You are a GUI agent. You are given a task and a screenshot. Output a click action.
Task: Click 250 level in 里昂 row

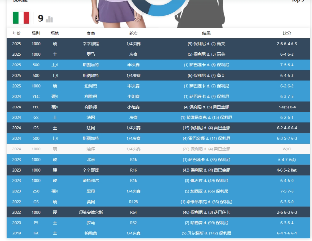click(x=36, y=191)
